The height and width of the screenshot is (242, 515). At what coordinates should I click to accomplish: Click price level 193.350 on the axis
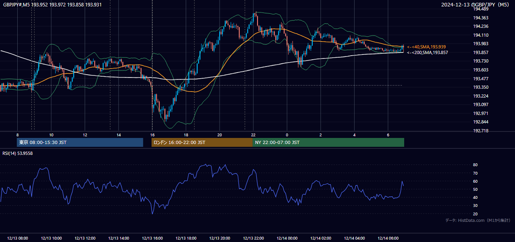tap(480, 87)
